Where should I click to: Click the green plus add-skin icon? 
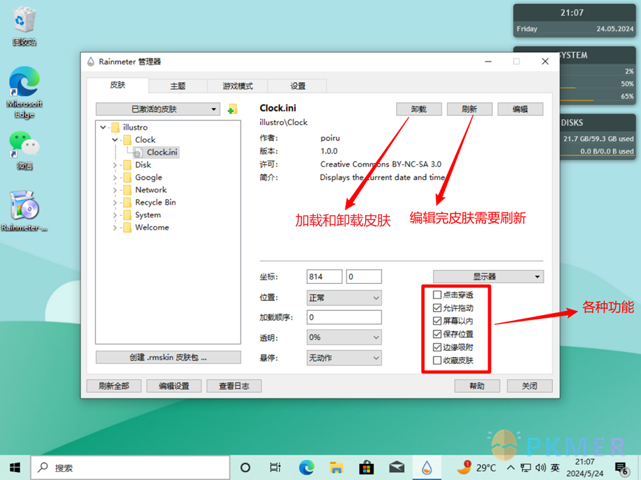point(232,109)
